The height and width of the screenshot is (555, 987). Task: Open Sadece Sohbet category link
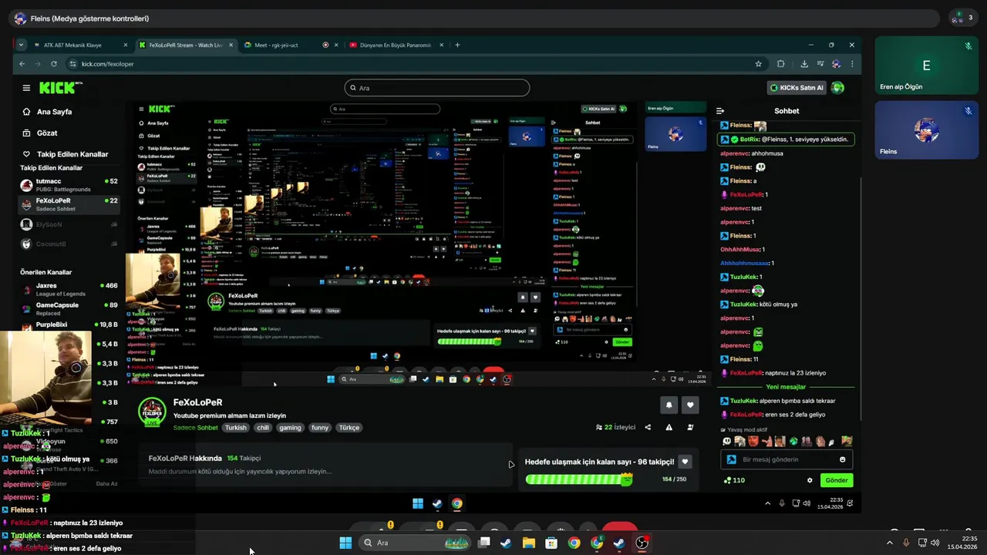(x=196, y=428)
